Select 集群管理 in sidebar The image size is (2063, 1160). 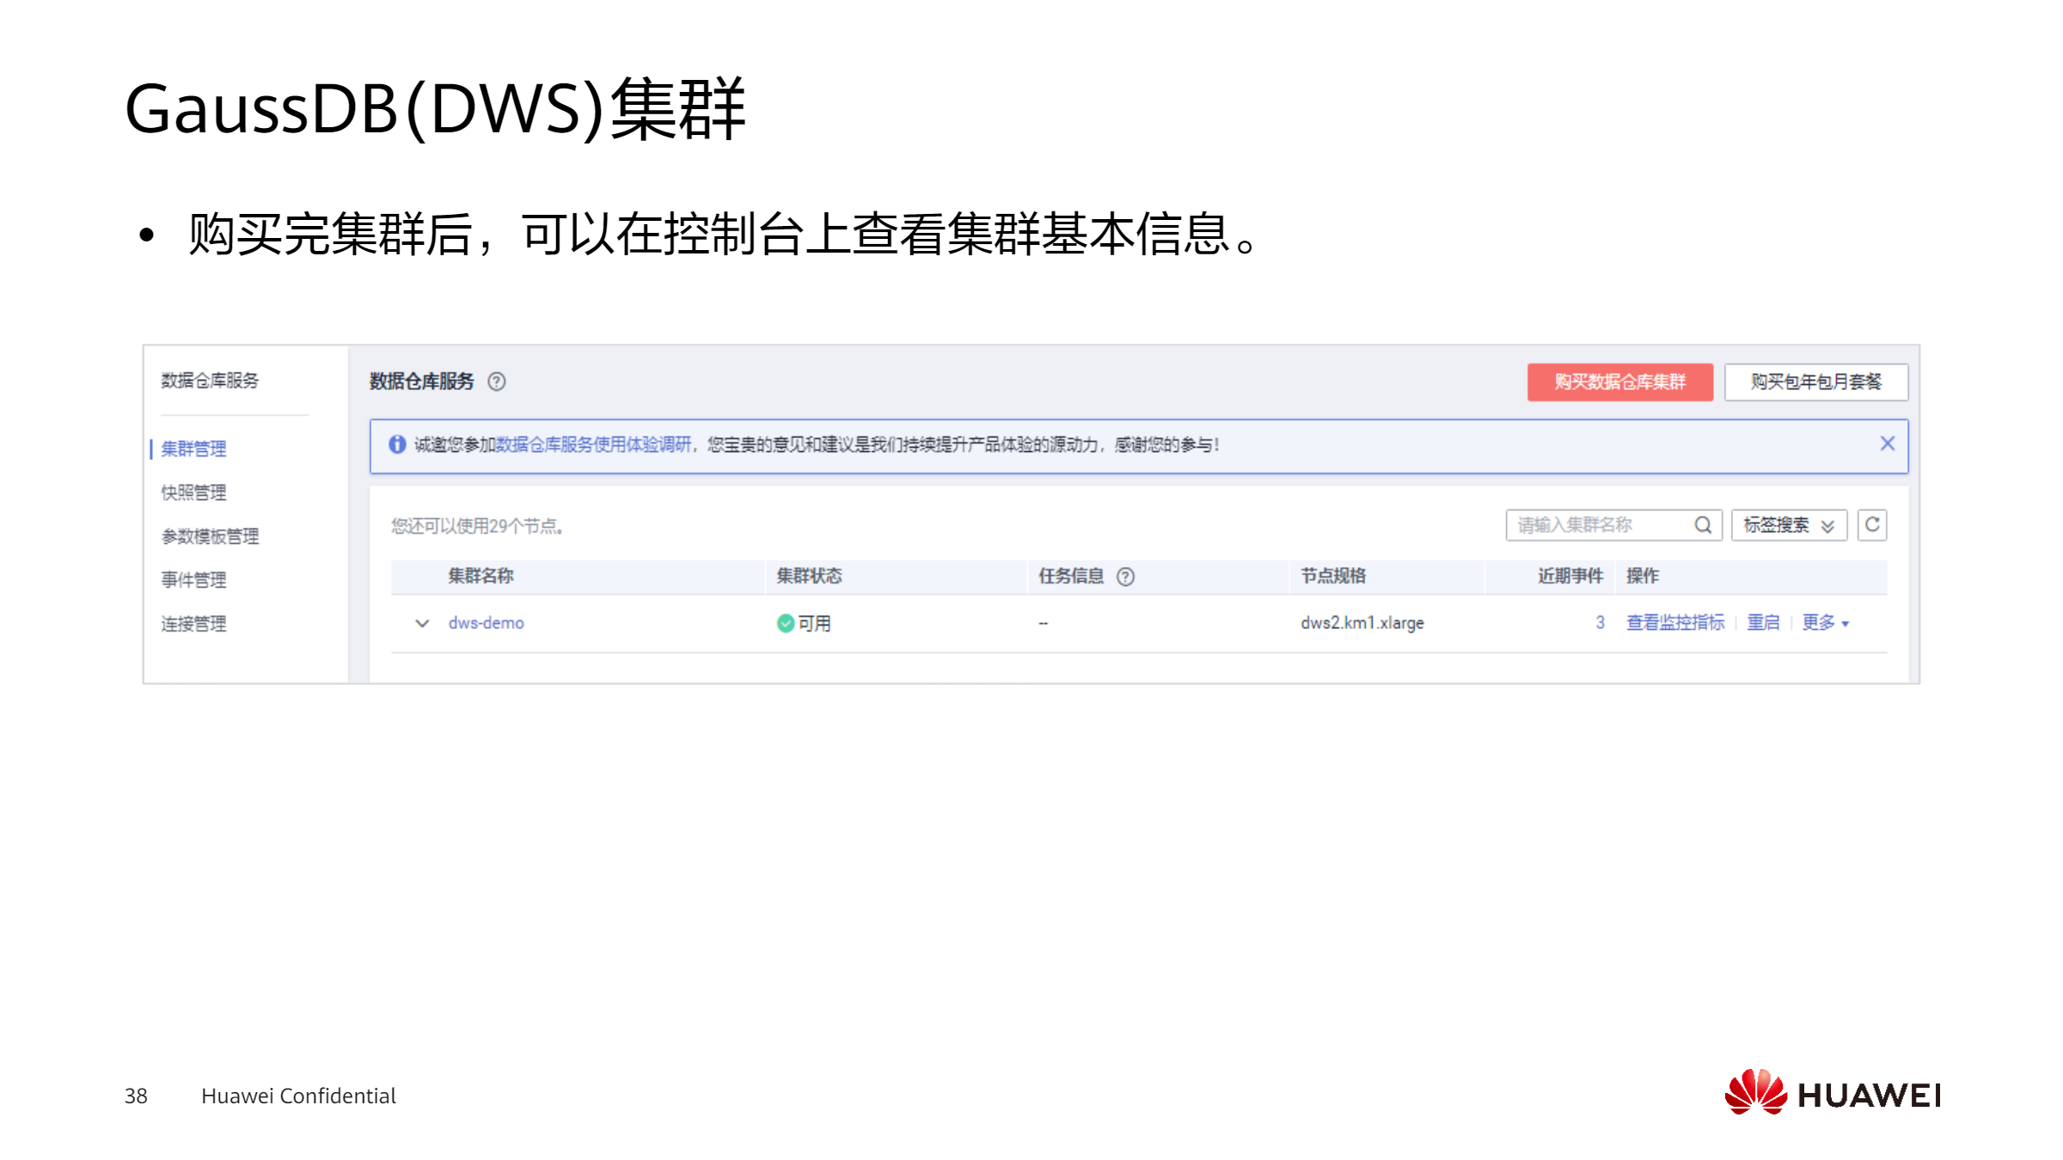tap(193, 449)
